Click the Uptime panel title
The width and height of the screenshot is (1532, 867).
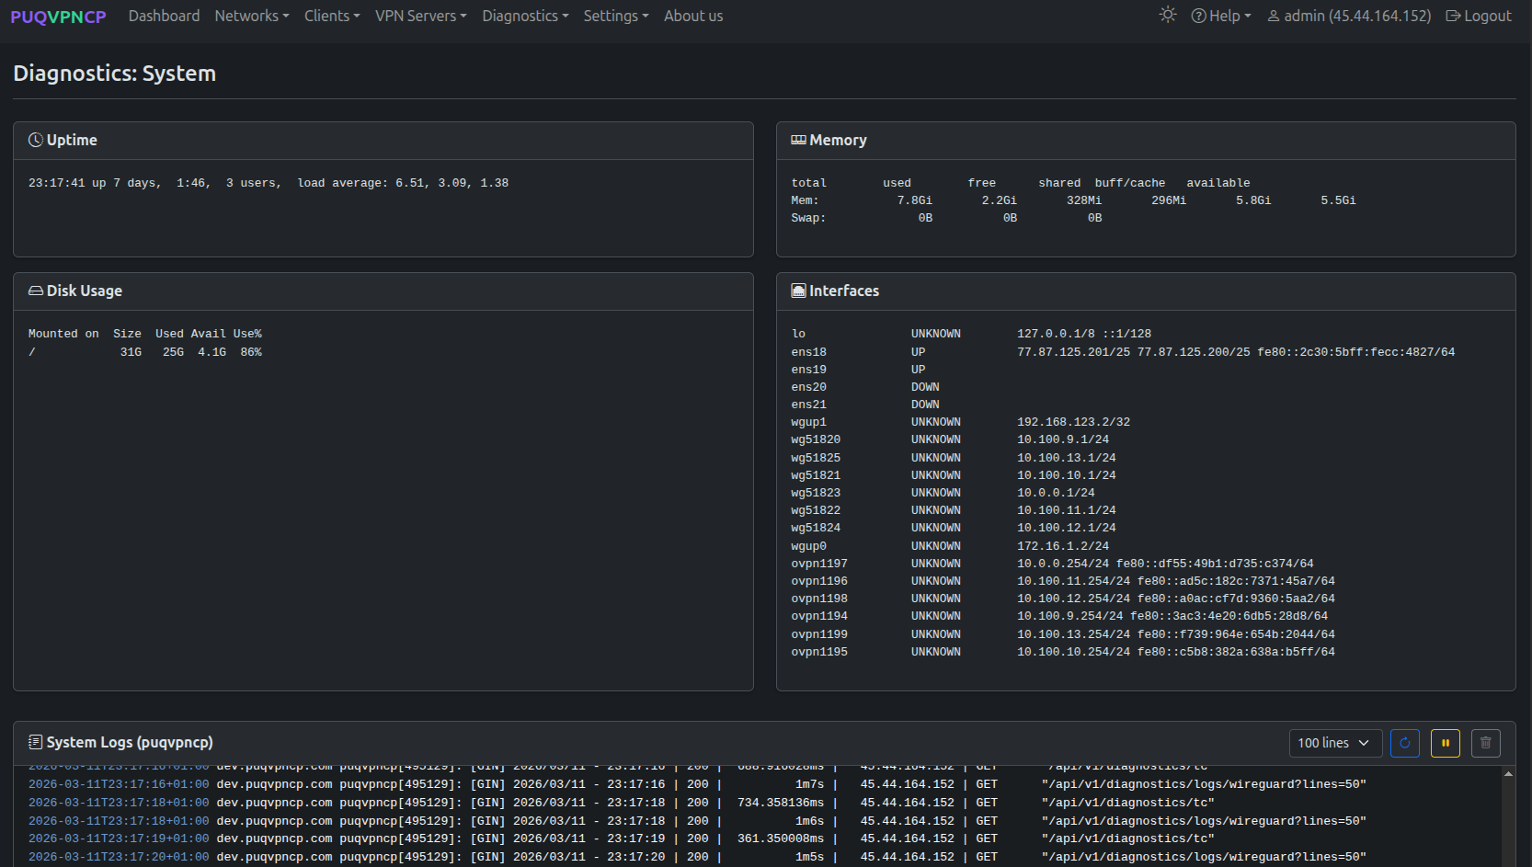coord(72,140)
